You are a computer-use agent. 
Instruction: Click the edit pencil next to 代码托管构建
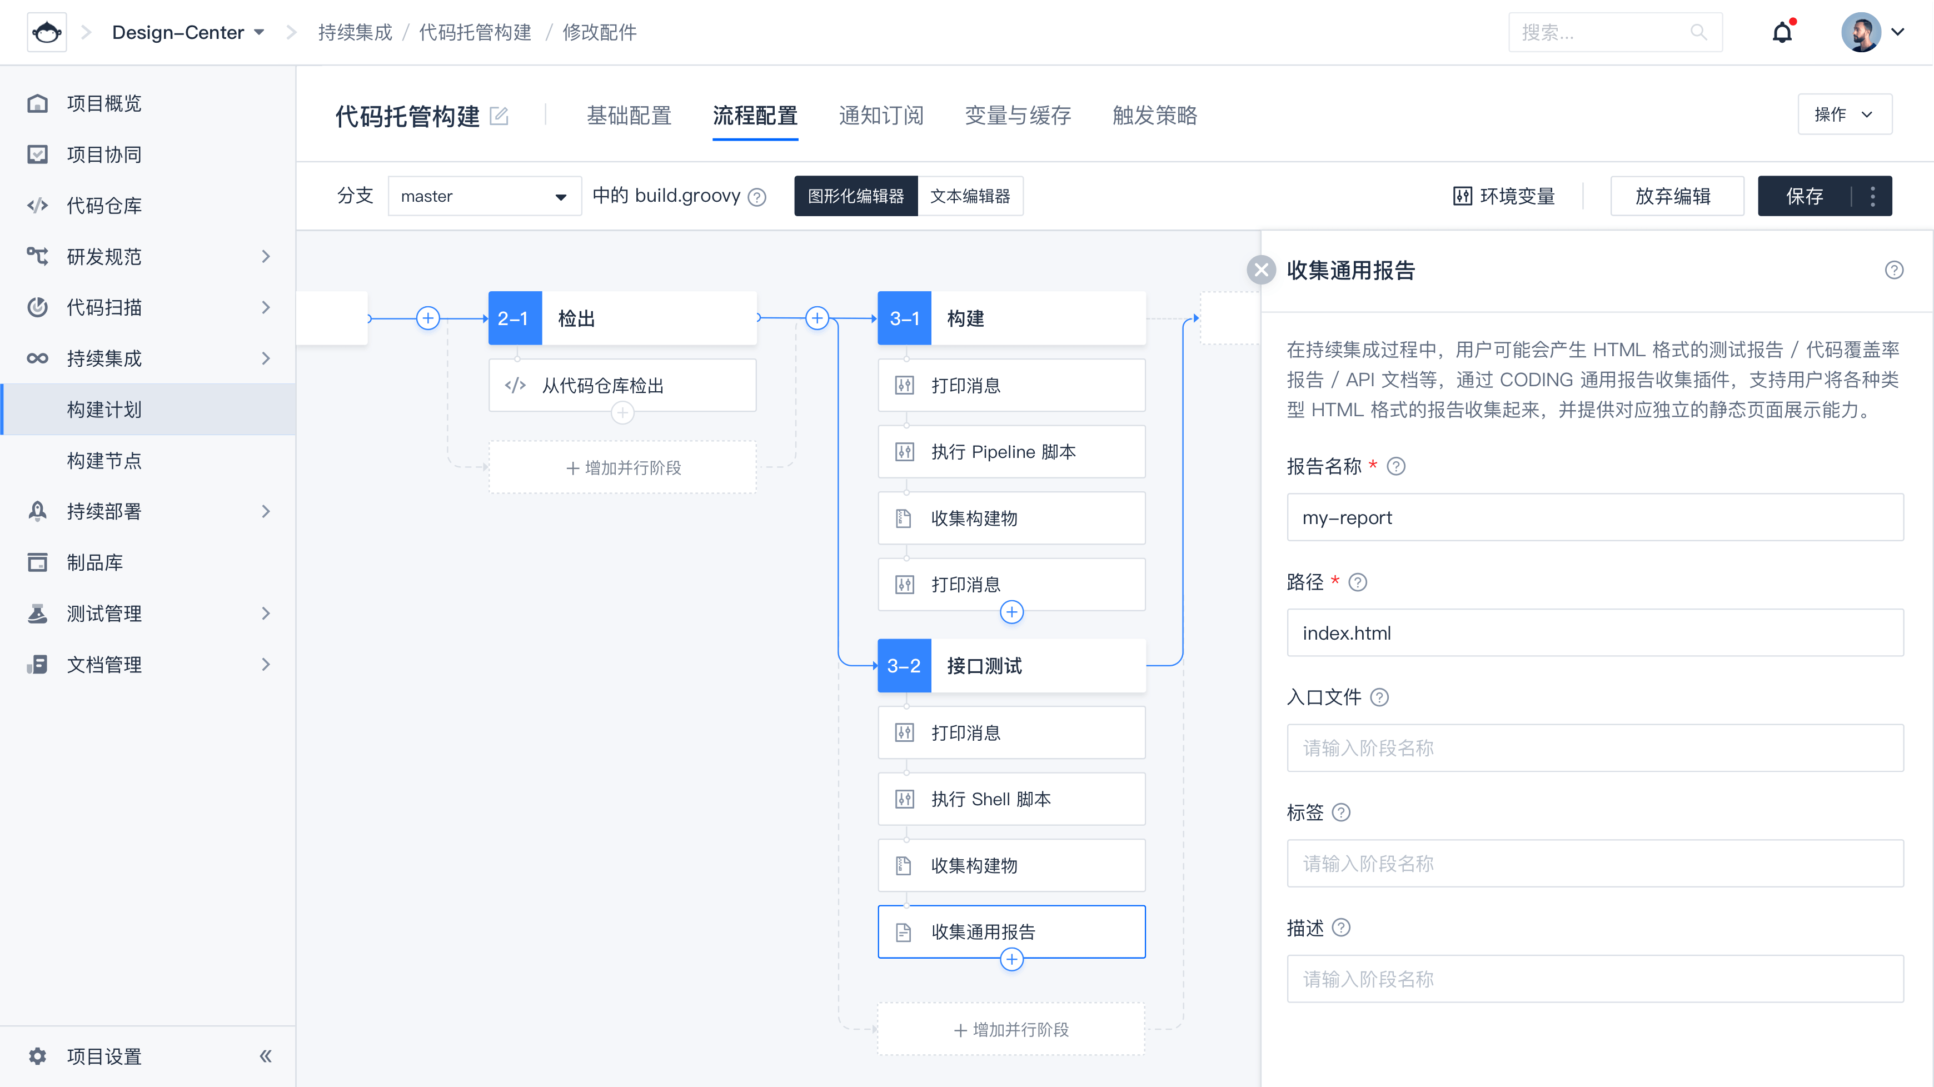click(x=499, y=116)
